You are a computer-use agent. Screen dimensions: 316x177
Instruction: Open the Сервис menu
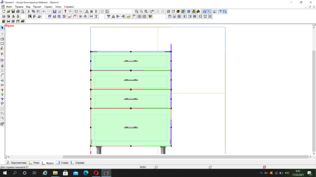(x=48, y=7)
